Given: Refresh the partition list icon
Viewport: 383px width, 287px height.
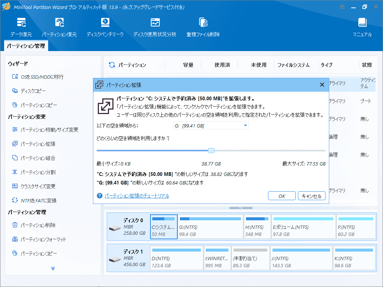Looking at the screenshot, I should 112,65.
